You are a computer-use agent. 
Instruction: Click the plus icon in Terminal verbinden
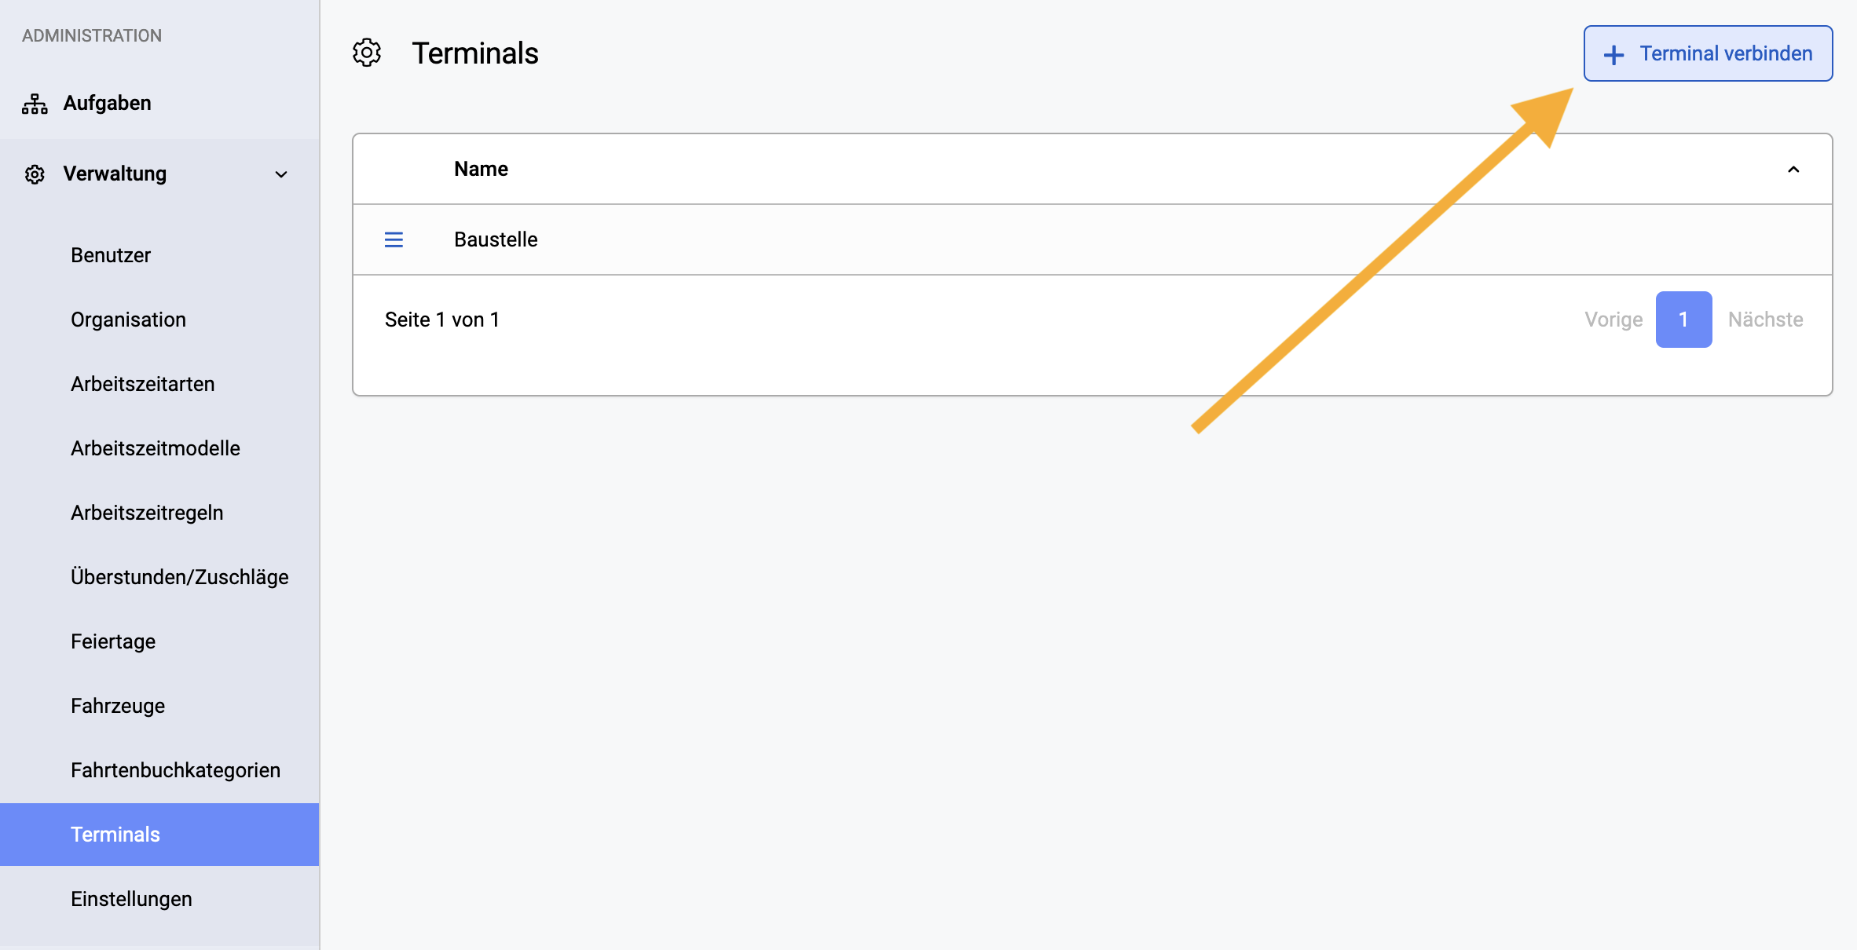1613,54
